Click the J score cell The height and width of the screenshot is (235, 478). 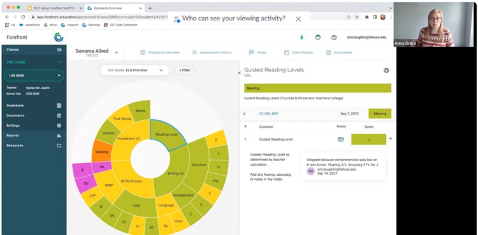368,139
